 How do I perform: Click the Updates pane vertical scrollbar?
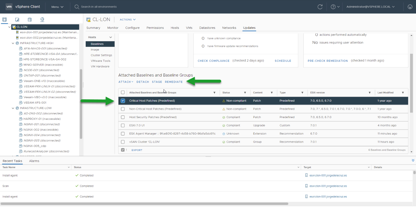pos(412,83)
